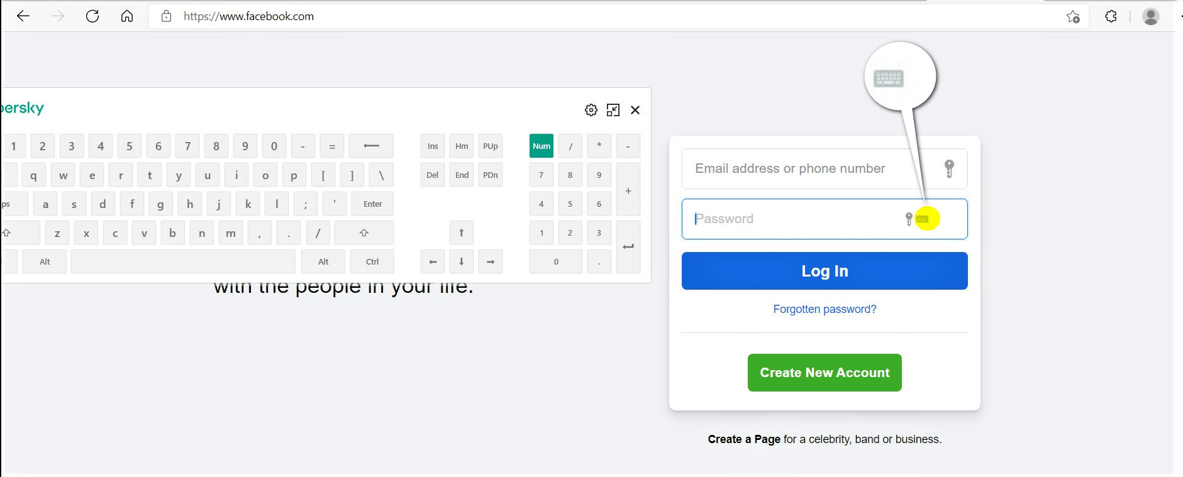Go to the browser home page icon
The image size is (1183, 477).
click(x=127, y=16)
